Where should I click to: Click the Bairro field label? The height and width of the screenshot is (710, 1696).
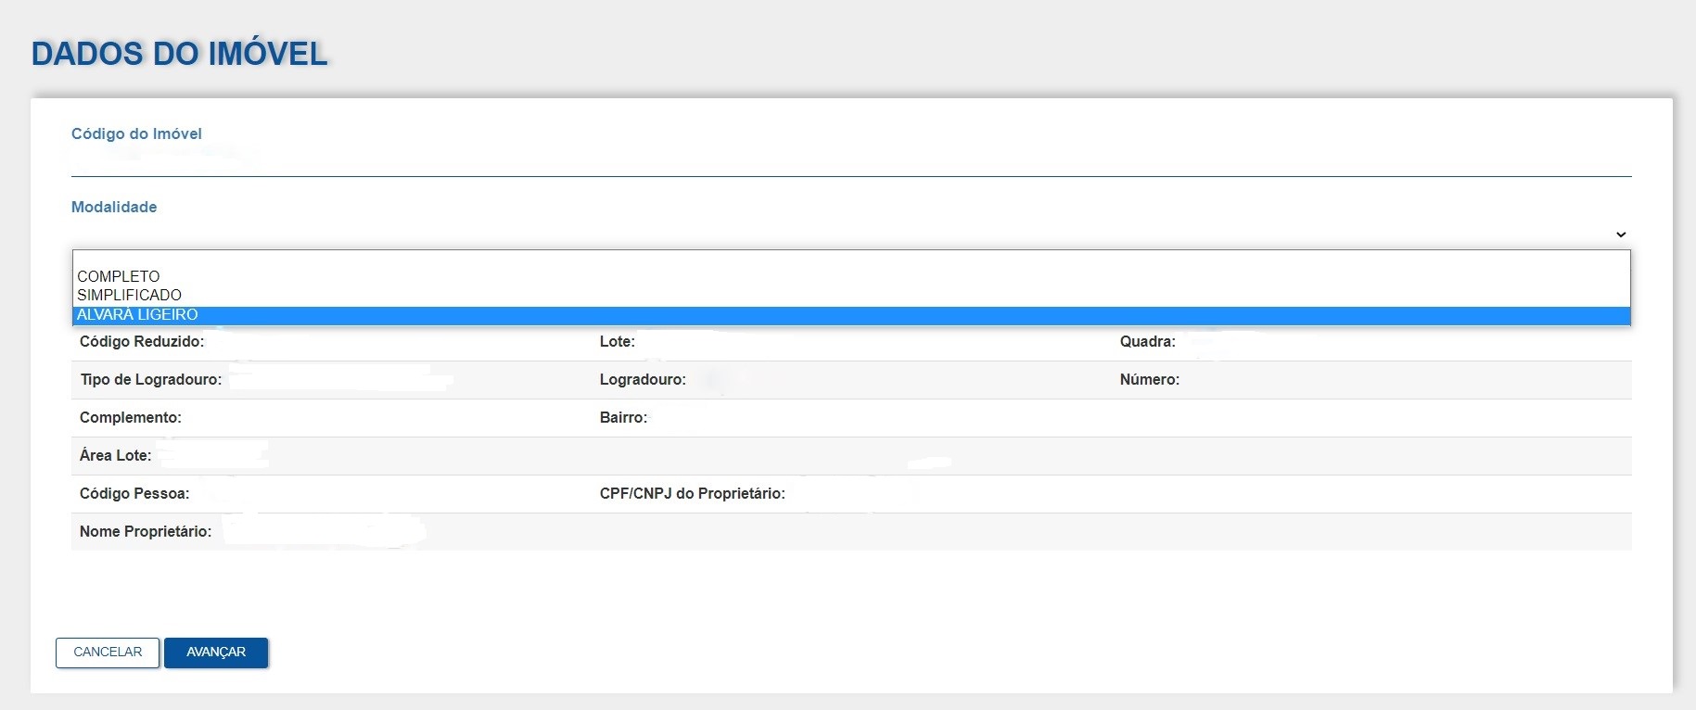pos(623,417)
